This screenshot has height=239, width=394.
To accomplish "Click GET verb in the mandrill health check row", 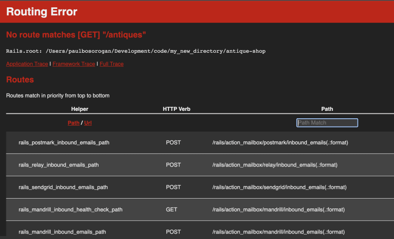I will [171, 209].
